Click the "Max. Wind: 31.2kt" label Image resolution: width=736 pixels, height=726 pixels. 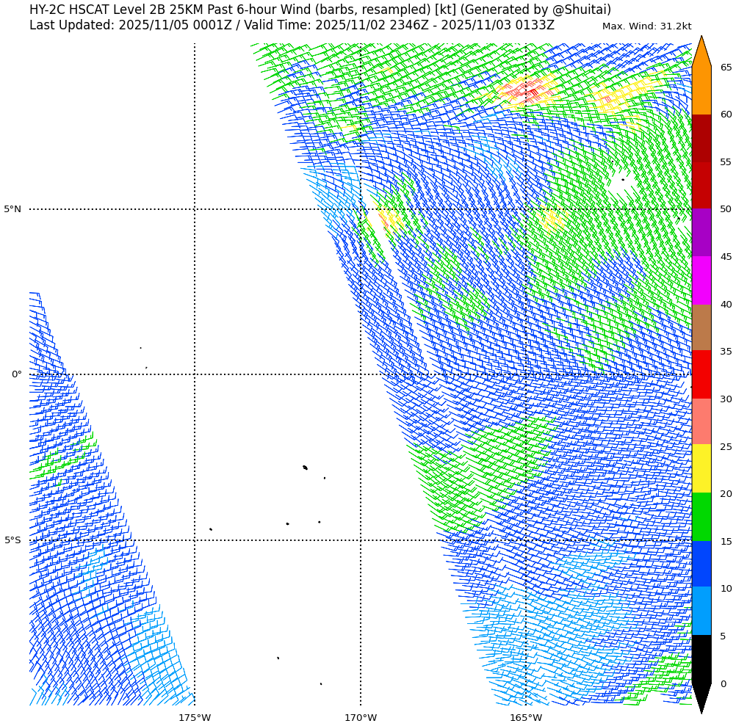pos(646,26)
